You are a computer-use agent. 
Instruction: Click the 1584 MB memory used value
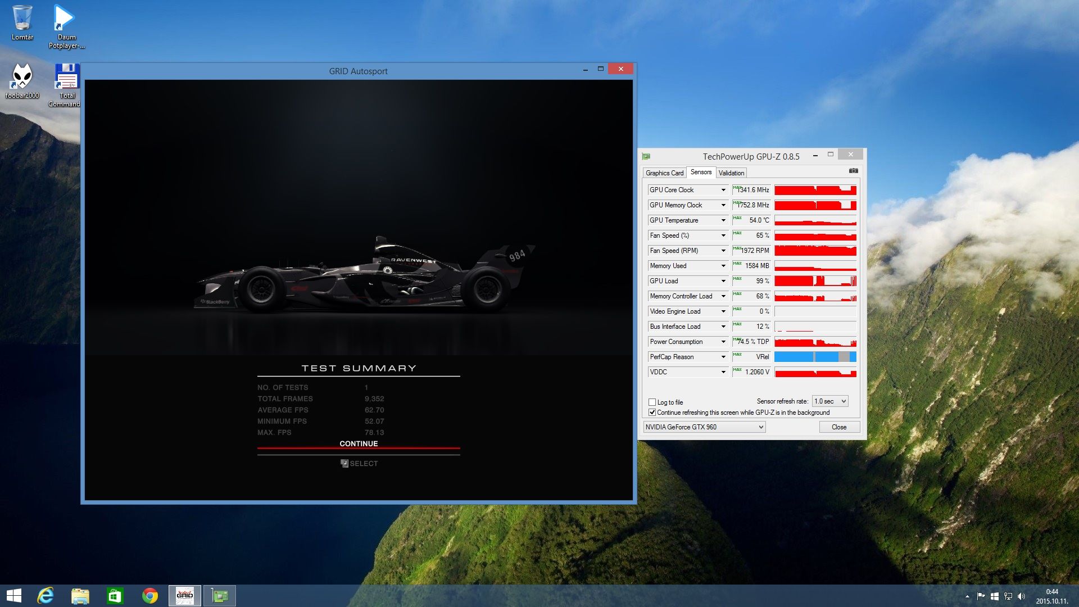tap(751, 266)
